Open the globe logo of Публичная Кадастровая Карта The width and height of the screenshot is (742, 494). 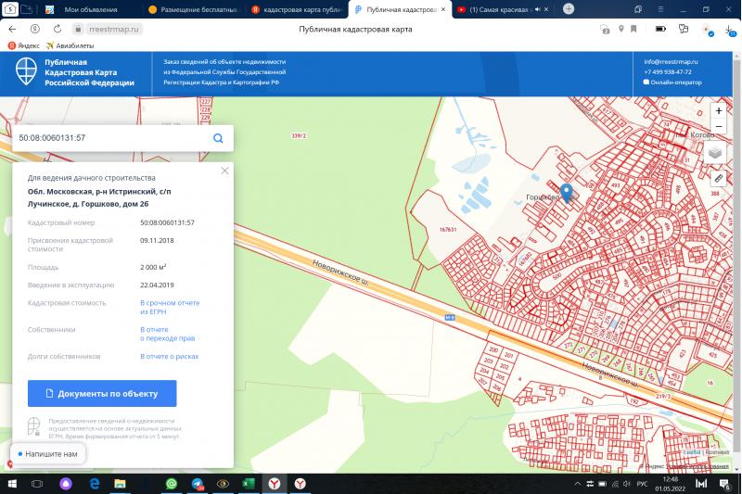26,71
